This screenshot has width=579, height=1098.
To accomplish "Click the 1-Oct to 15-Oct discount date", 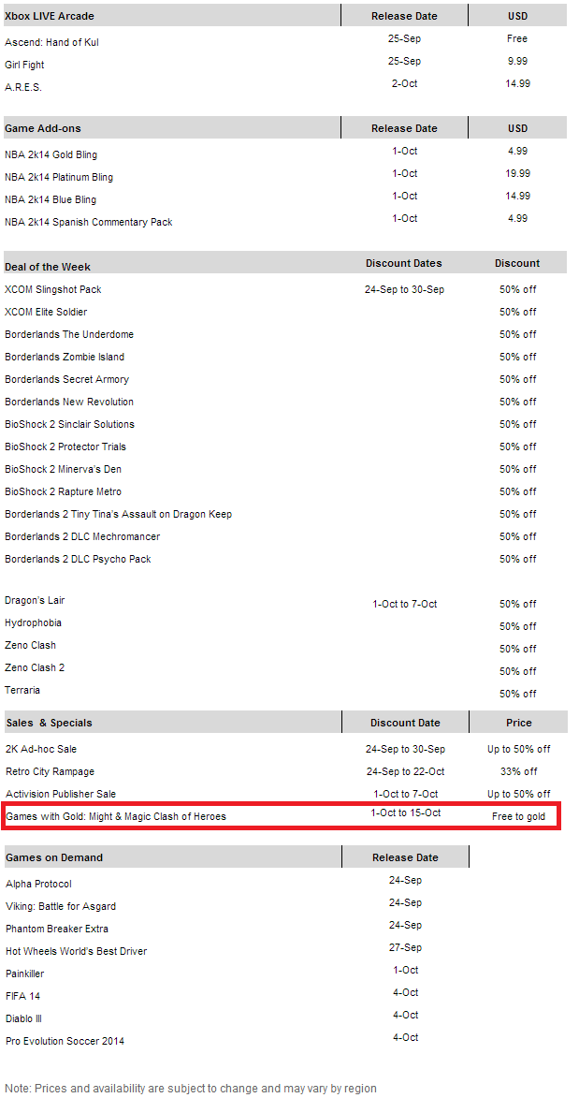I will [x=406, y=813].
